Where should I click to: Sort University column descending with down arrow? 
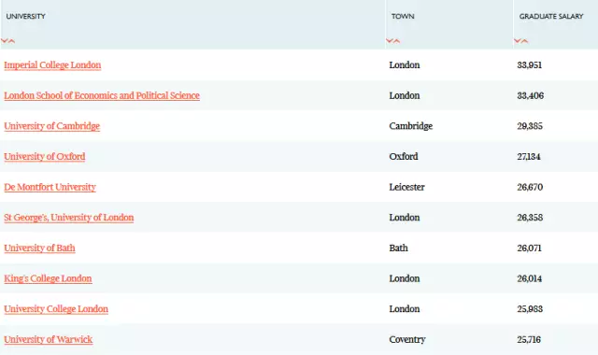tap(4, 40)
